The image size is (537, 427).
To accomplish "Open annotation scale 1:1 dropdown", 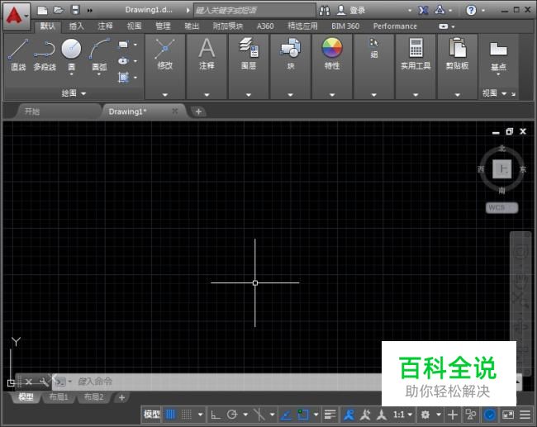I will click(402, 415).
